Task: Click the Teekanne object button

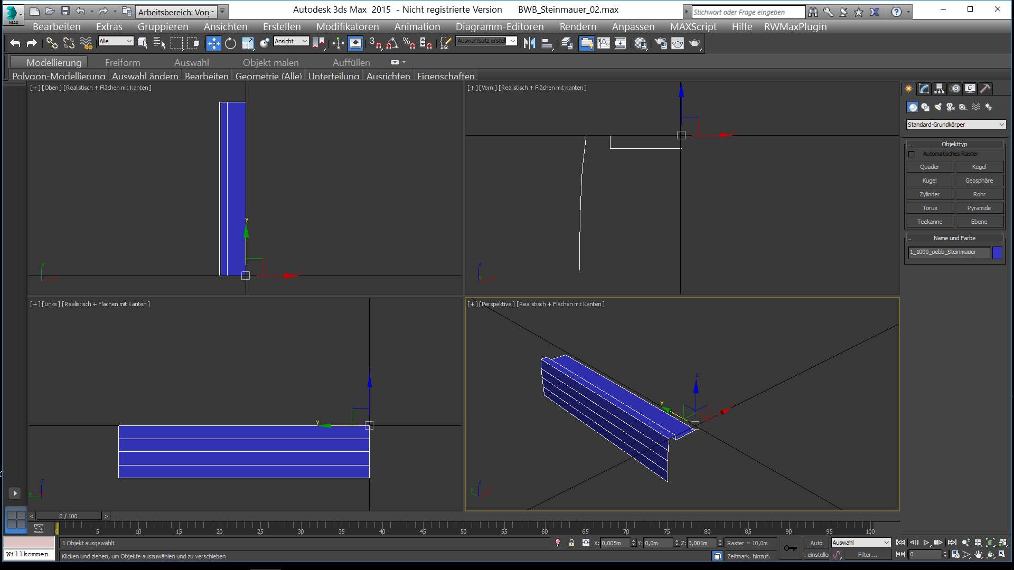Action: [929, 222]
